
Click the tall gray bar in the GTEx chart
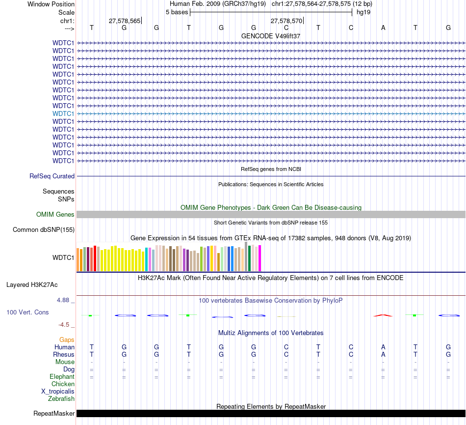click(x=246, y=256)
